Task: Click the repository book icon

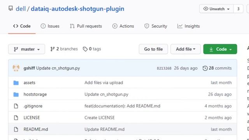Action: (x=11, y=9)
